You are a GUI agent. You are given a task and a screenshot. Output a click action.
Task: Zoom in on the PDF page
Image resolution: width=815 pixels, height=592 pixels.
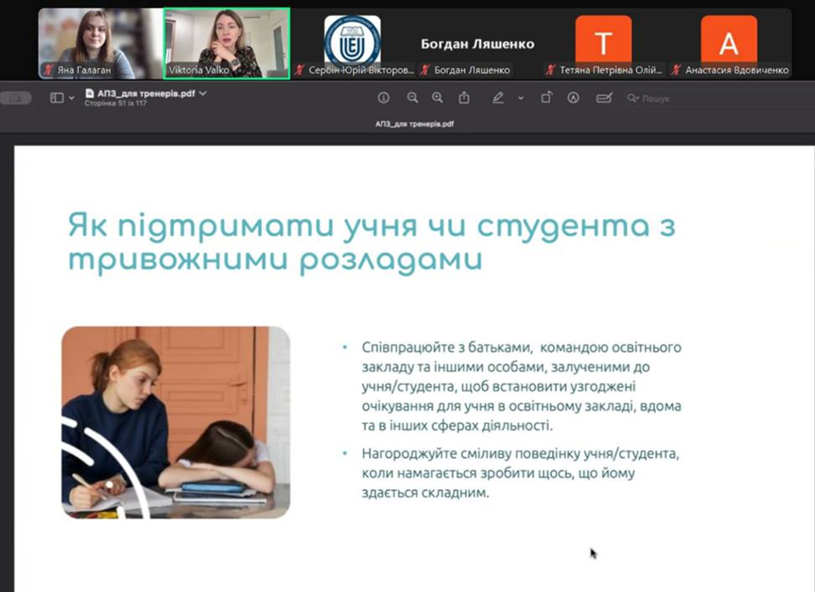coord(438,98)
